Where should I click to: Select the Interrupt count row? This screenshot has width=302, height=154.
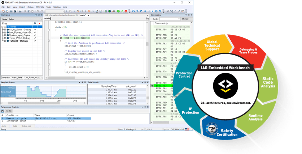pyautogui.click(x=46, y=121)
